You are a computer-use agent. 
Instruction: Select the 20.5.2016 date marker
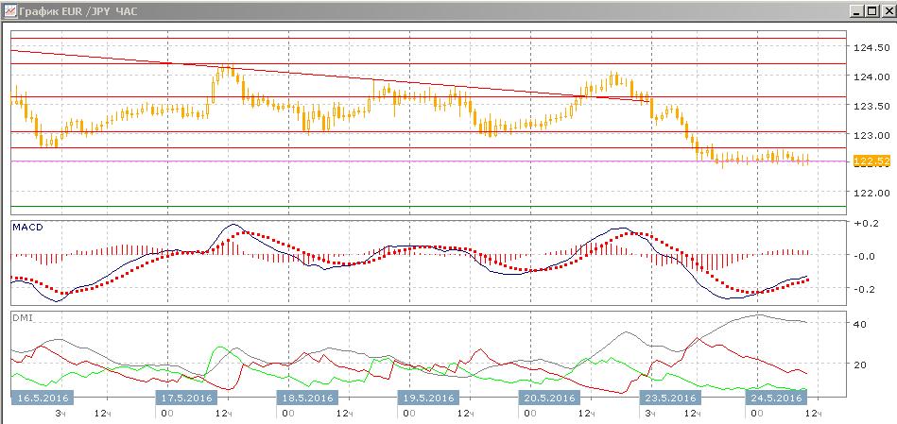(x=549, y=398)
